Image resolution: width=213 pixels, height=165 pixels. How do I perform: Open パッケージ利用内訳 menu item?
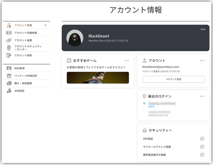tap(26, 76)
